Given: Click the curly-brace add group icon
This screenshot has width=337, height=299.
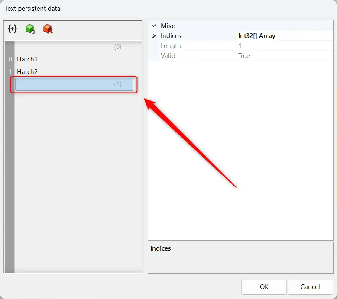Looking at the screenshot, I should click(x=13, y=29).
